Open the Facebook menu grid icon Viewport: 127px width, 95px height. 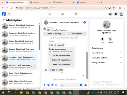[110, 14]
